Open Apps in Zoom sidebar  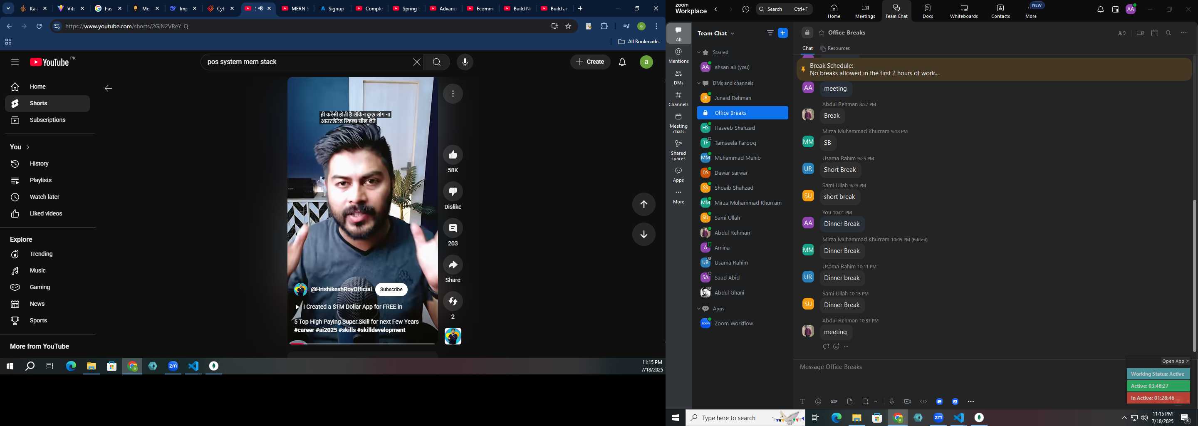click(678, 175)
